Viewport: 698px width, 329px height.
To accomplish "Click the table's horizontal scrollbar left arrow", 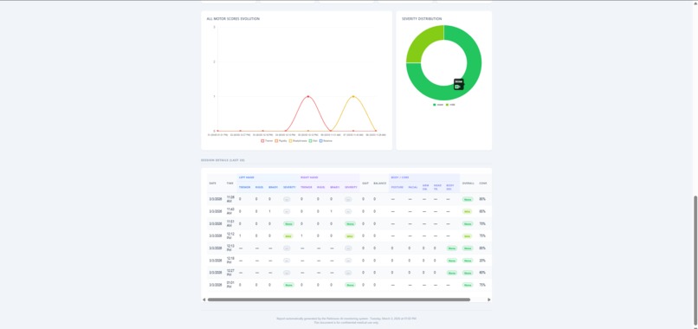I will [204, 300].
